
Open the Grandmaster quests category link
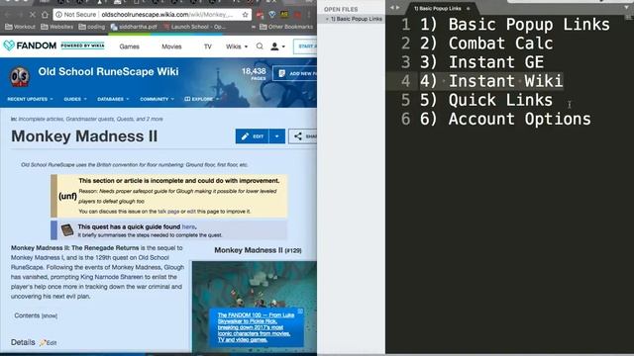point(90,119)
